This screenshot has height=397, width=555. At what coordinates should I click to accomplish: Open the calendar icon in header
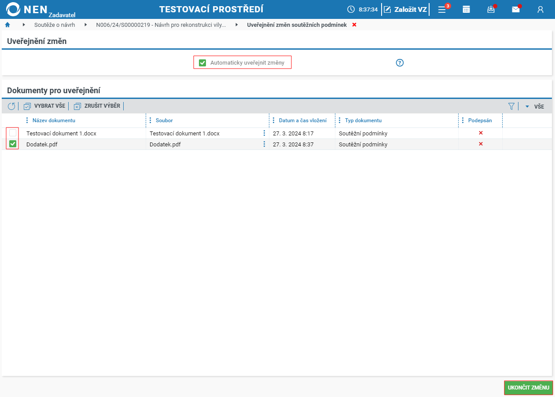click(466, 9)
